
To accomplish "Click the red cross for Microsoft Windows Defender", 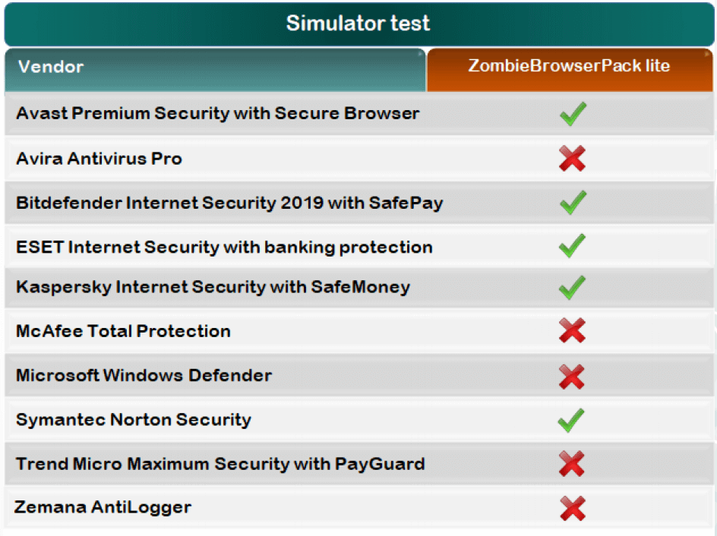I will (572, 375).
